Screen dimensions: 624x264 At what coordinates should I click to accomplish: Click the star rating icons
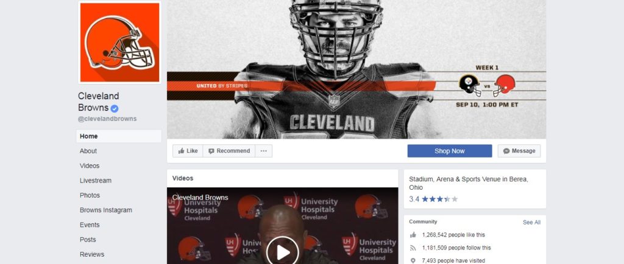439,199
